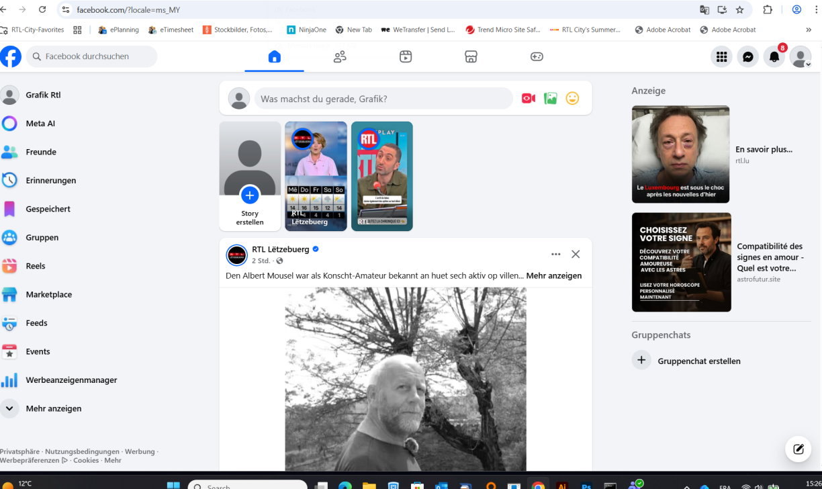Click the Google Translate icon in address bar
Viewport: 822px width, 489px height.
[x=702, y=9]
